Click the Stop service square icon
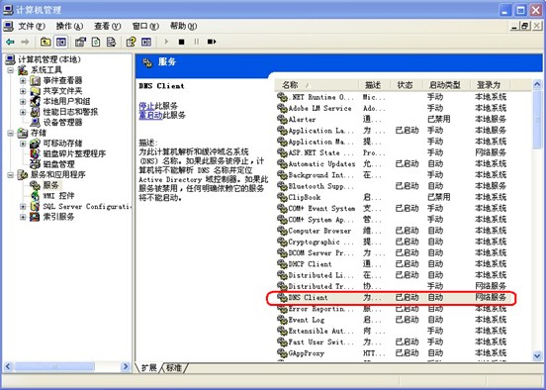Image resolution: width=546 pixels, height=390 pixels. [181, 42]
